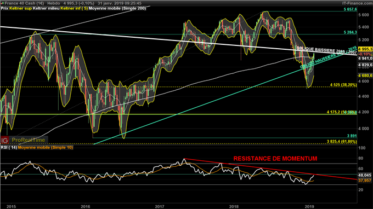Click the 2019 date axis label
373x209 pixels.
(x=309, y=206)
